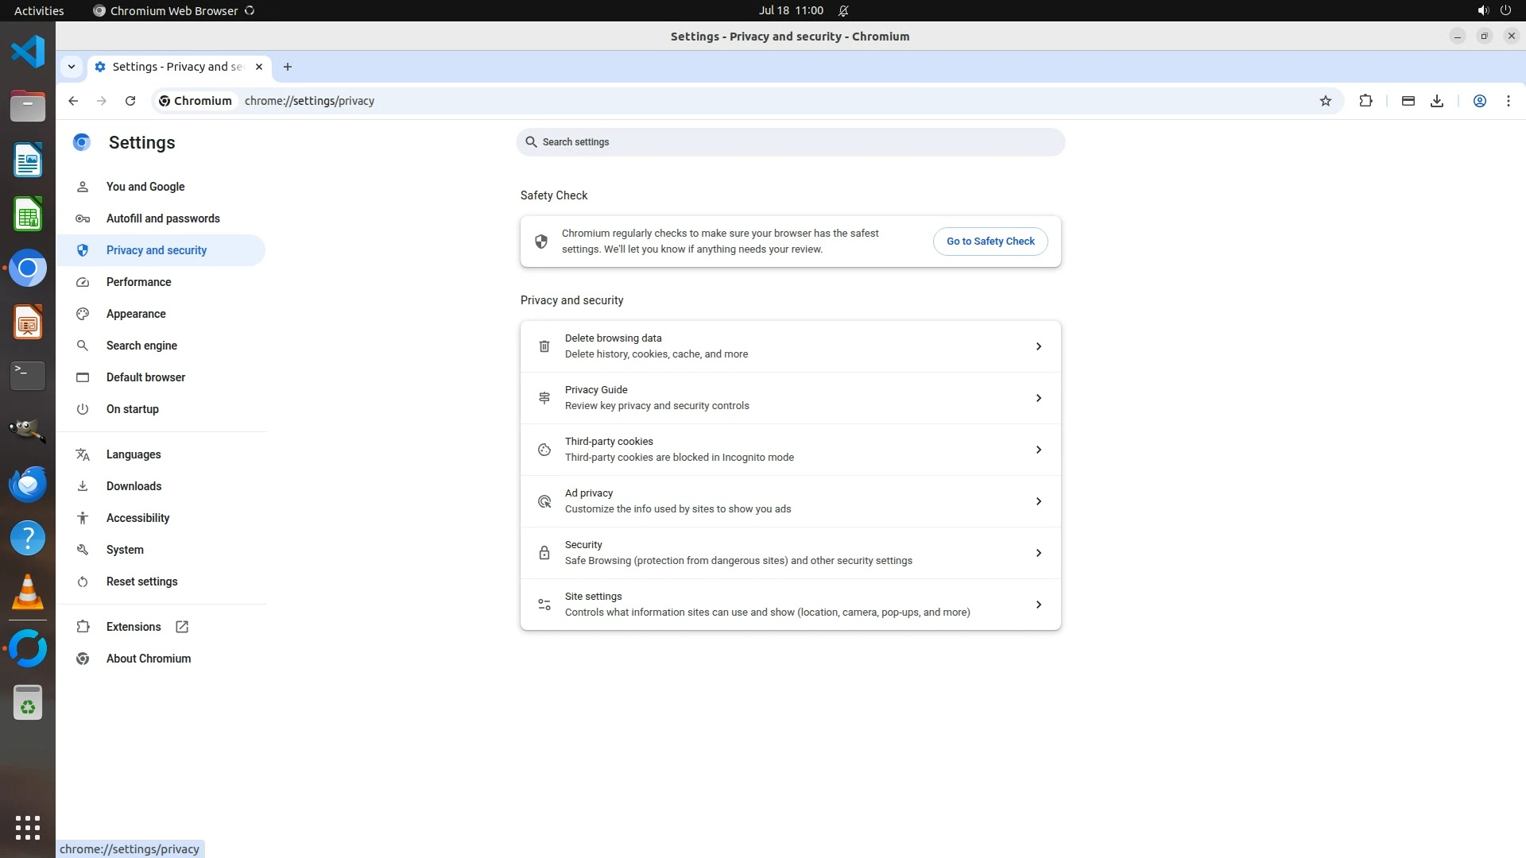
Task: Select Autofill and passwords section
Action: click(163, 218)
